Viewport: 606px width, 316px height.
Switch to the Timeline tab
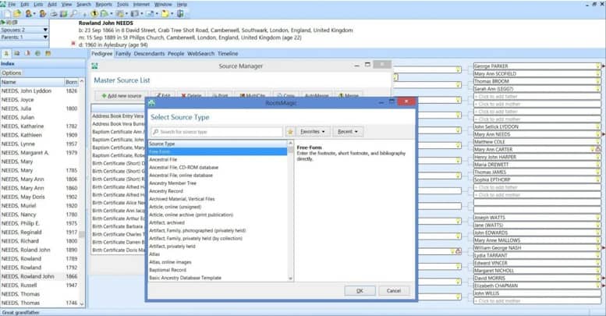click(x=228, y=54)
